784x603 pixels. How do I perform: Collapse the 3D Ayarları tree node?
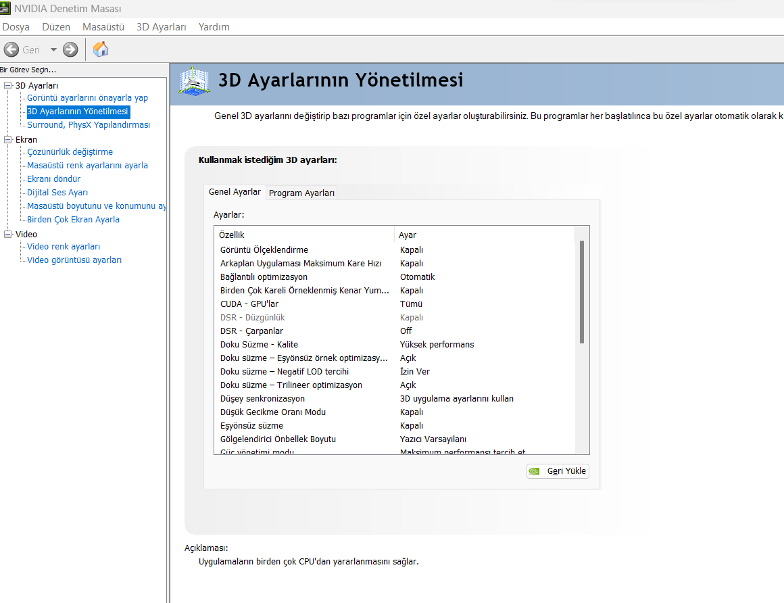7,85
